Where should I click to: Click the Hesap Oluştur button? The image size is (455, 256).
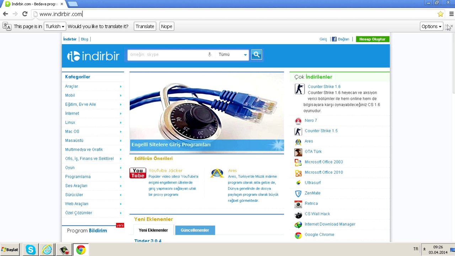coord(373,39)
